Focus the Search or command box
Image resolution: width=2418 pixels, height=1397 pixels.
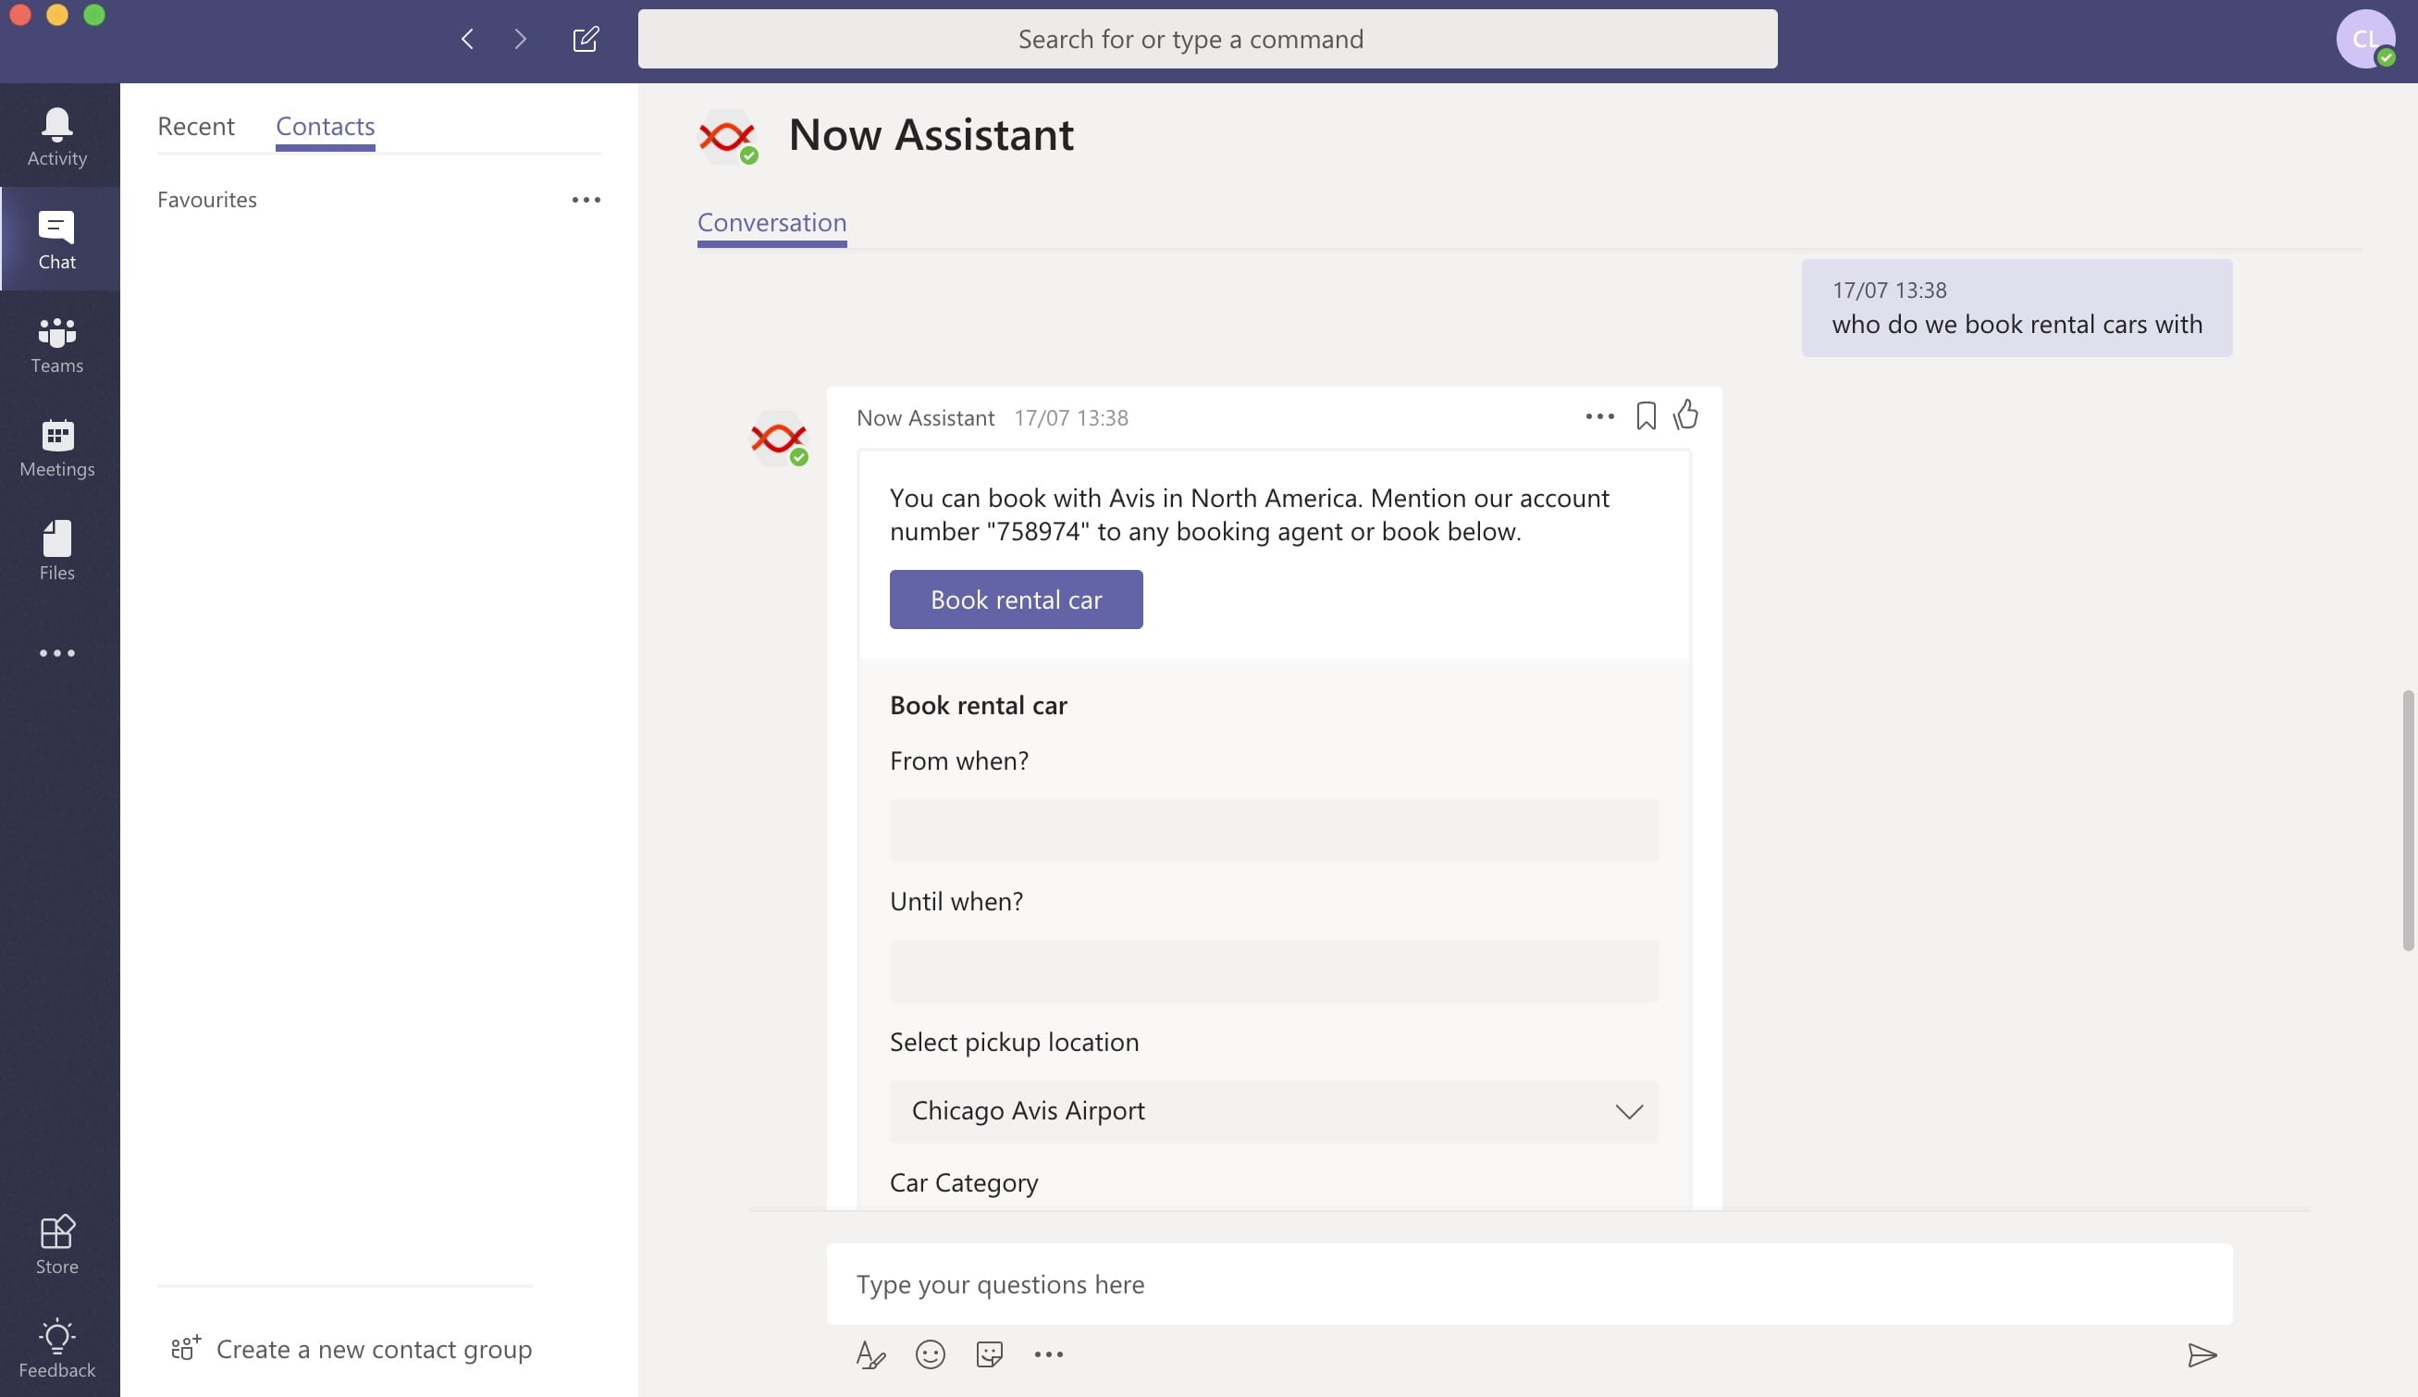[1206, 40]
